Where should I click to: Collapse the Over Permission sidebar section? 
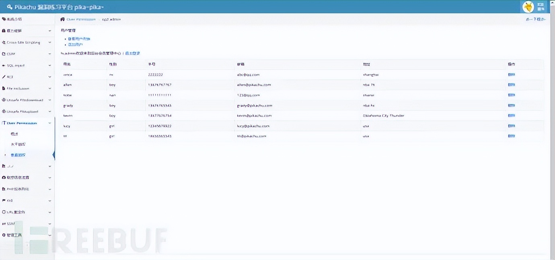[27, 123]
